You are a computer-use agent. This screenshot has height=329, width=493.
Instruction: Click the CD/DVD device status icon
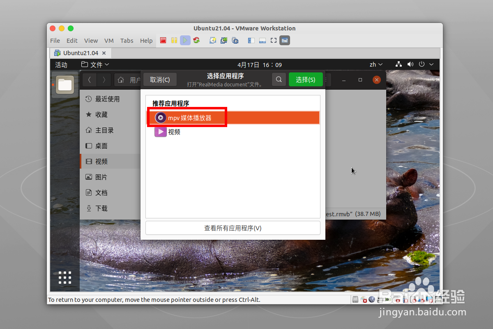click(364, 299)
